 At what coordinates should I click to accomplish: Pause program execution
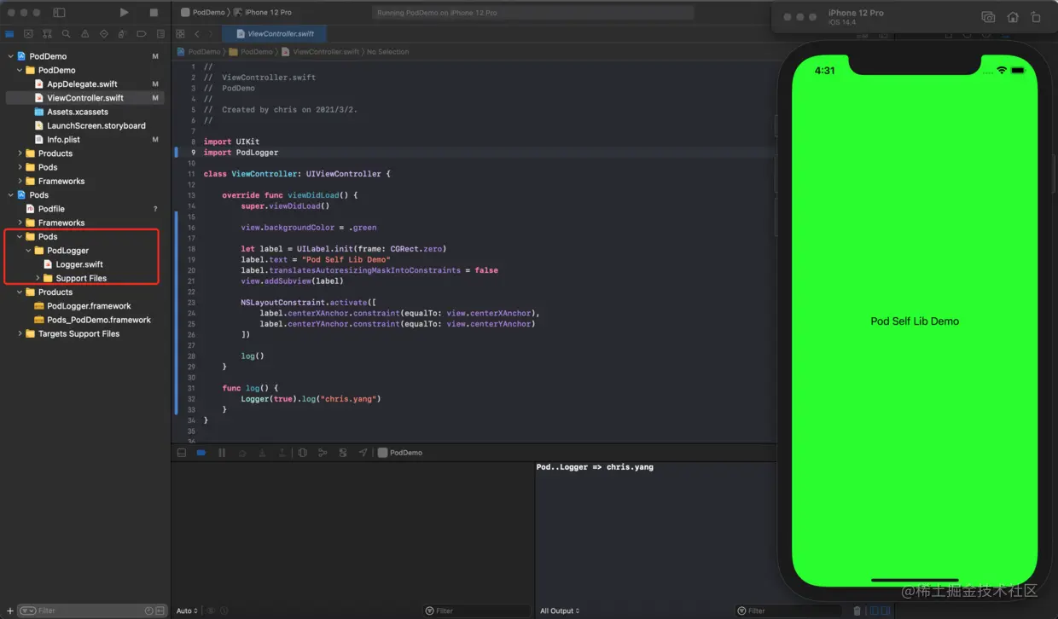222,453
